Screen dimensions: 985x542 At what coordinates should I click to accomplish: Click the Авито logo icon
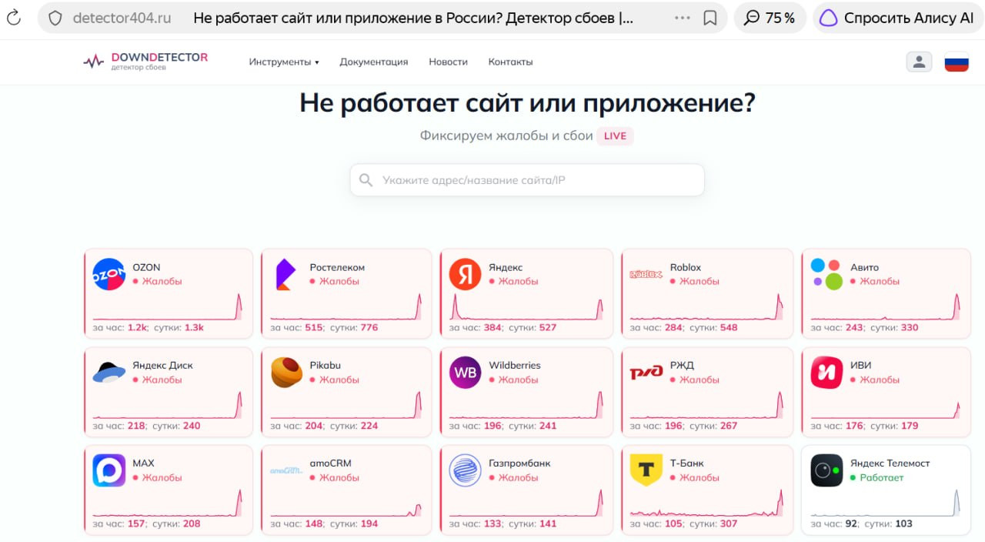pyautogui.click(x=827, y=274)
